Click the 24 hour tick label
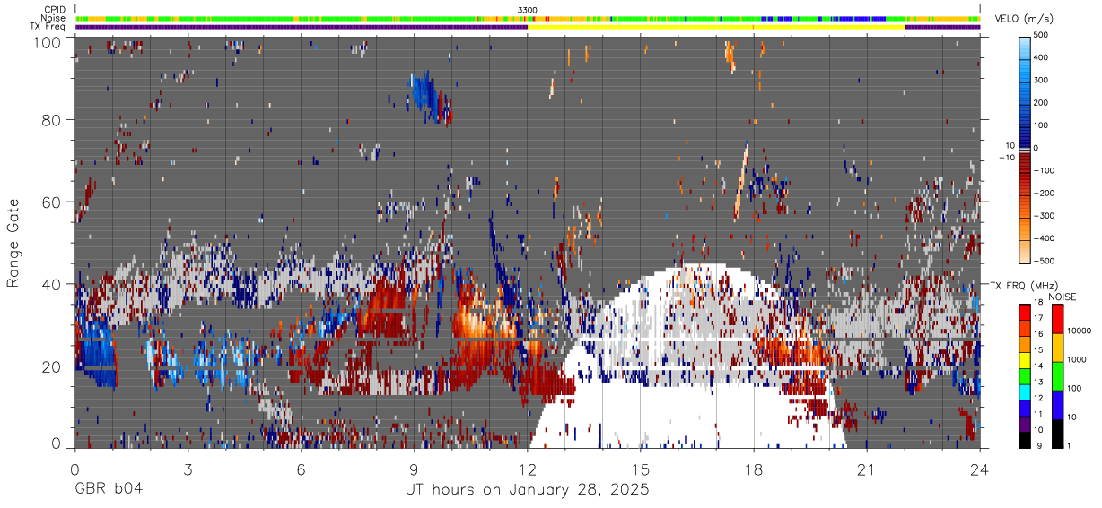Image resolution: width=1102 pixels, height=508 pixels. click(980, 469)
